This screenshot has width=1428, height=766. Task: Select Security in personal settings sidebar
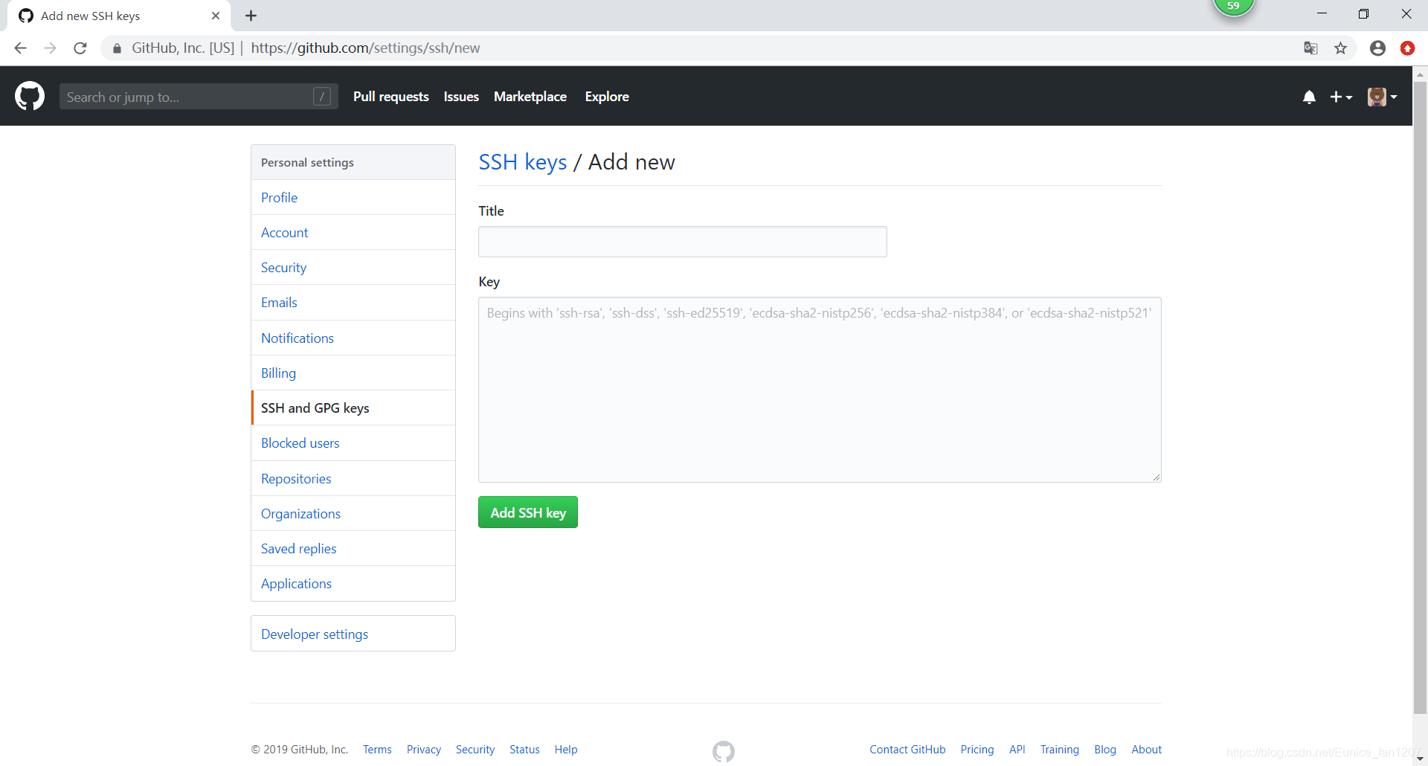point(353,267)
